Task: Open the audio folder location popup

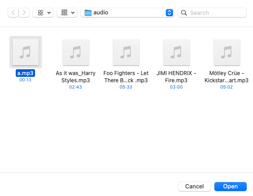Action: pos(127,13)
